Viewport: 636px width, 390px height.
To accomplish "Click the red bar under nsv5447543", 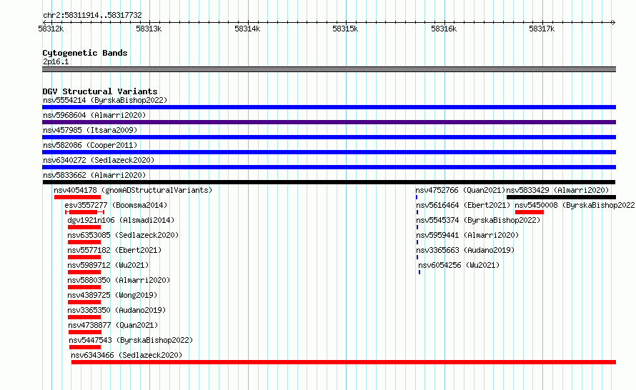I will click(85, 347).
